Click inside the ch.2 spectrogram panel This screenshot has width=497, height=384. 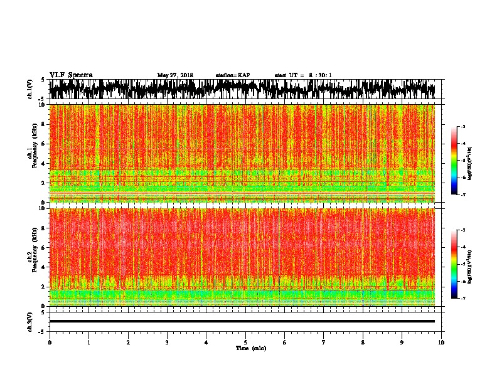coord(242,257)
